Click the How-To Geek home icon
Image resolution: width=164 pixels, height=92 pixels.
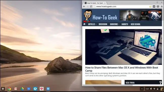click(85, 24)
